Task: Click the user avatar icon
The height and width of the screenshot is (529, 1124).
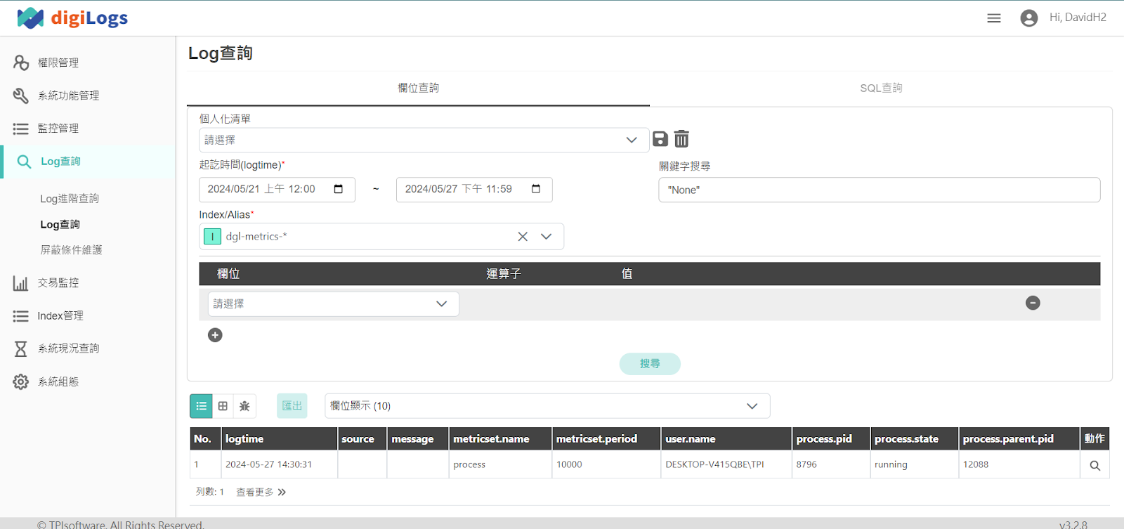Action: [x=1028, y=18]
